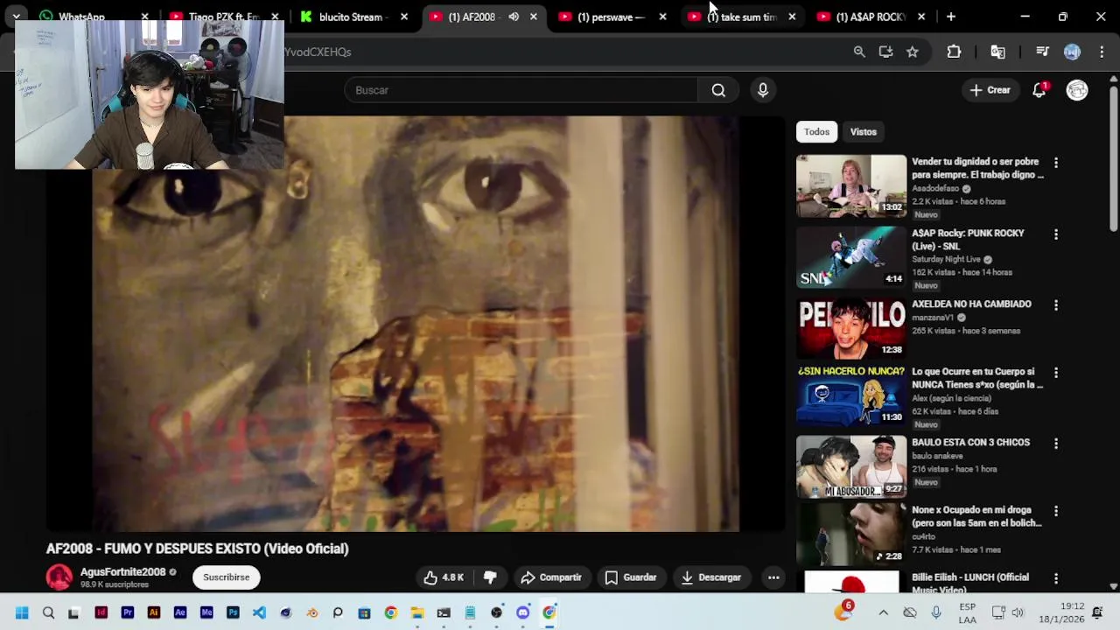Click the Compartir button
1120x630 pixels.
(551, 577)
